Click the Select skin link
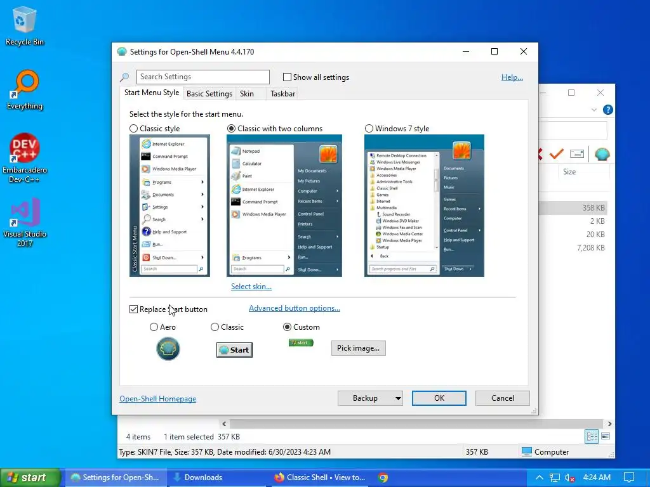This screenshot has height=487, width=650. click(x=251, y=287)
